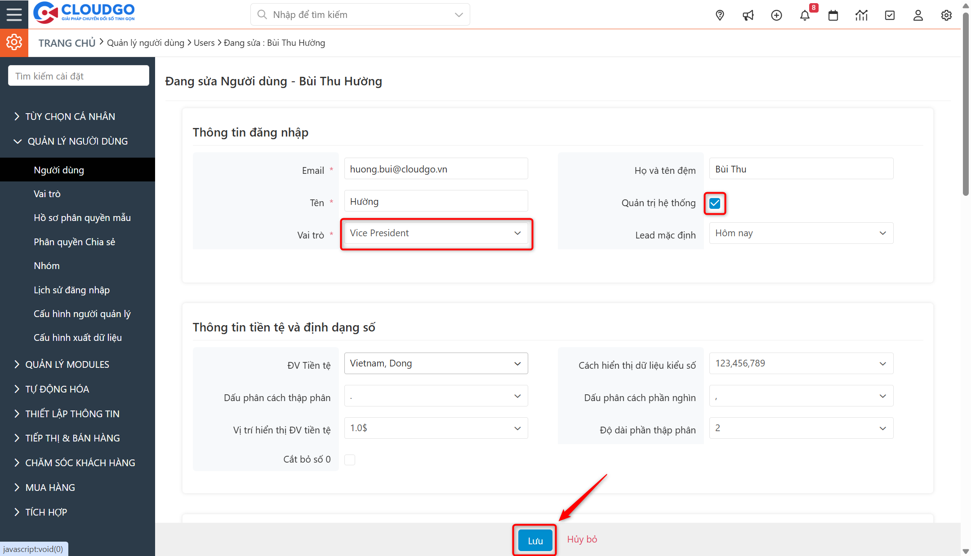The image size is (971, 556).
Task: Uncheck the Quản trị hệ thống checkbox
Action: click(x=715, y=203)
